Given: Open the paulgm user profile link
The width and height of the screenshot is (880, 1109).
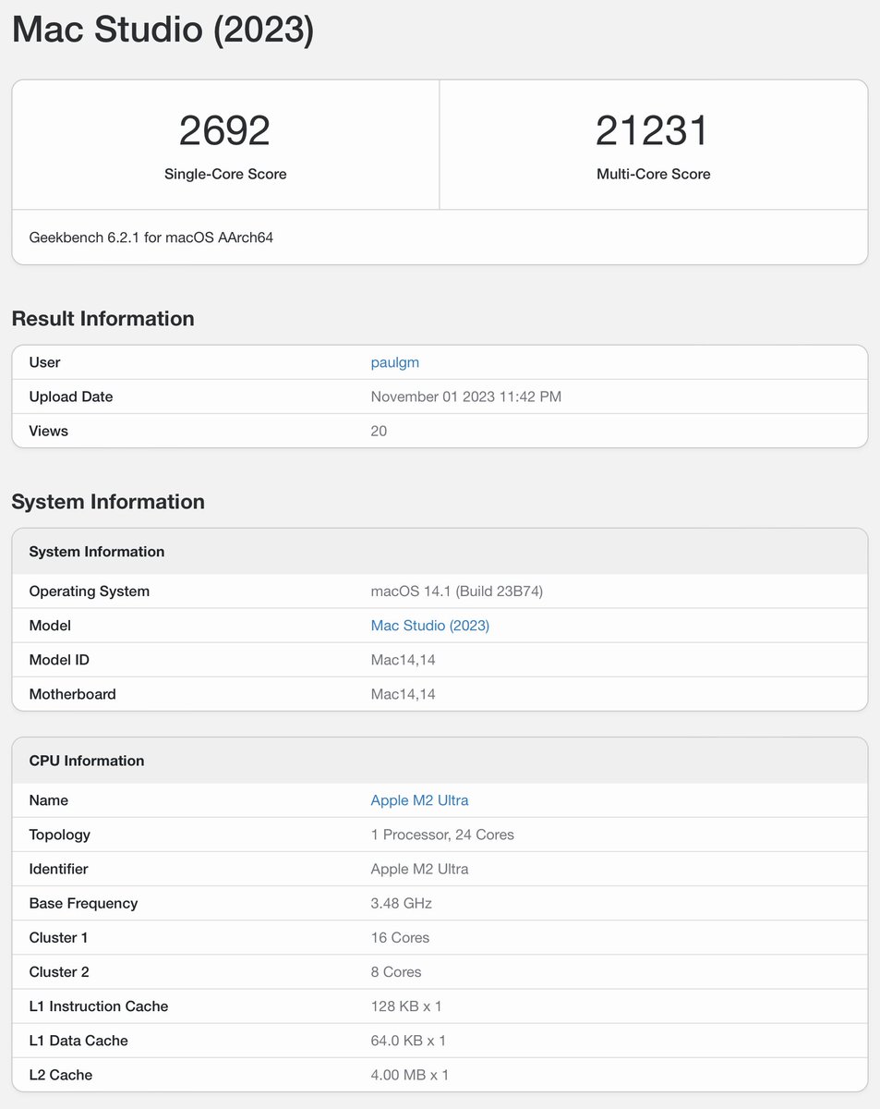Looking at the screenshot, I should pyautogui.click(x=394, y=362).
